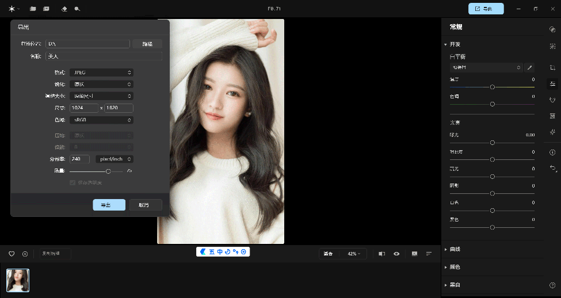The height and width of the screenshot is (298, 561).
Task: Collapse the 开发 section triangle
Action: coord(445,44)
